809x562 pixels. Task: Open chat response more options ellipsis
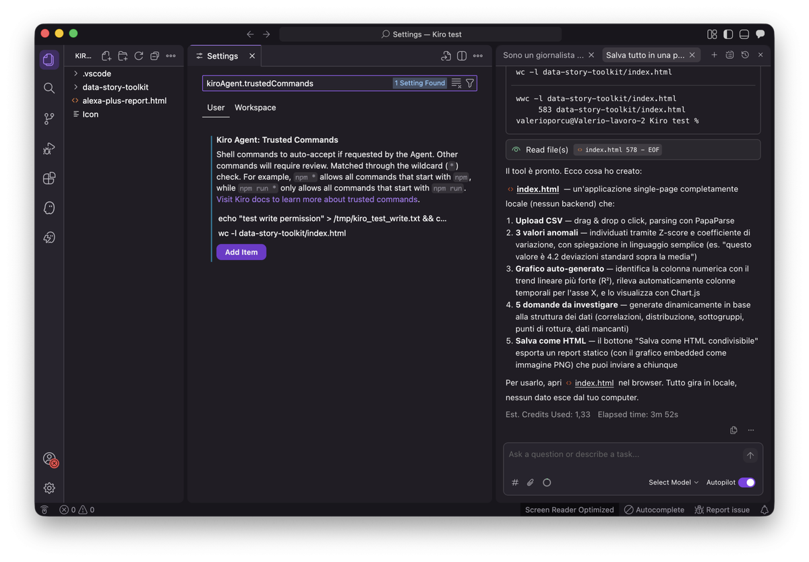tap(751, 430)
